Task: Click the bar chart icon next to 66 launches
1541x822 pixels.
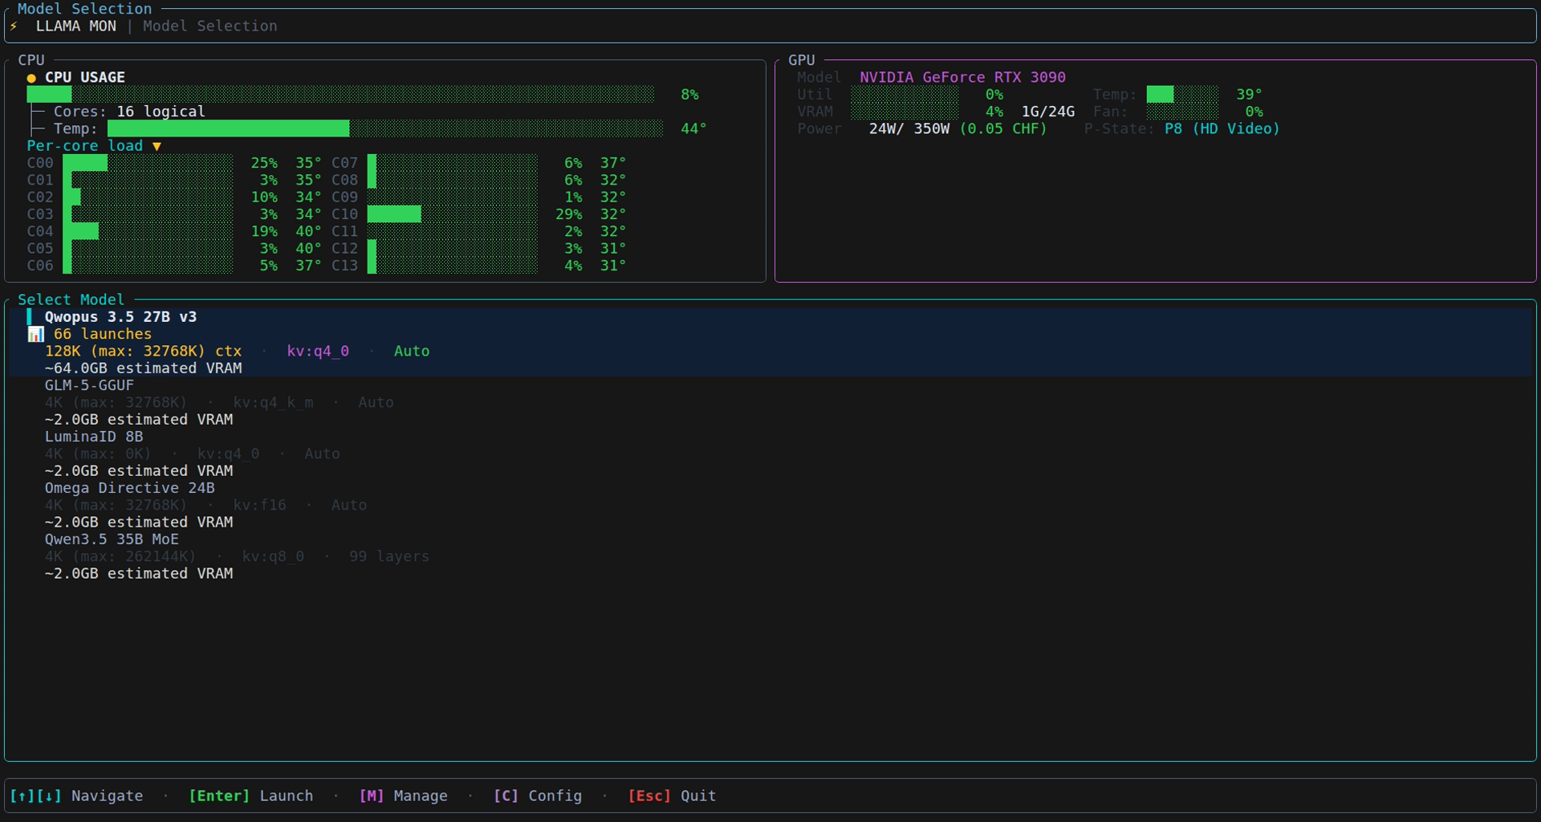Action: [35, 334]
